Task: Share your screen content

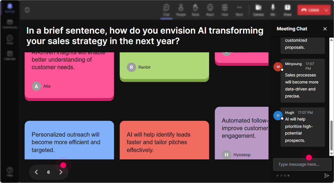Action: [287, 10]
